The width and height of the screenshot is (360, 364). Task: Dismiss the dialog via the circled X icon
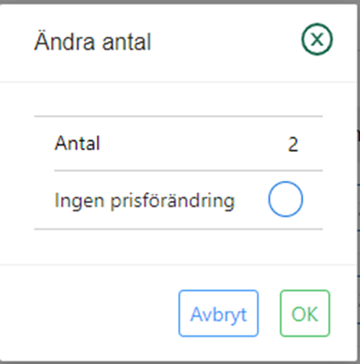click(317, 39)
